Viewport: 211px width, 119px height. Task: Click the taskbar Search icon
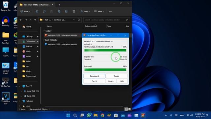tap(75, 115)
